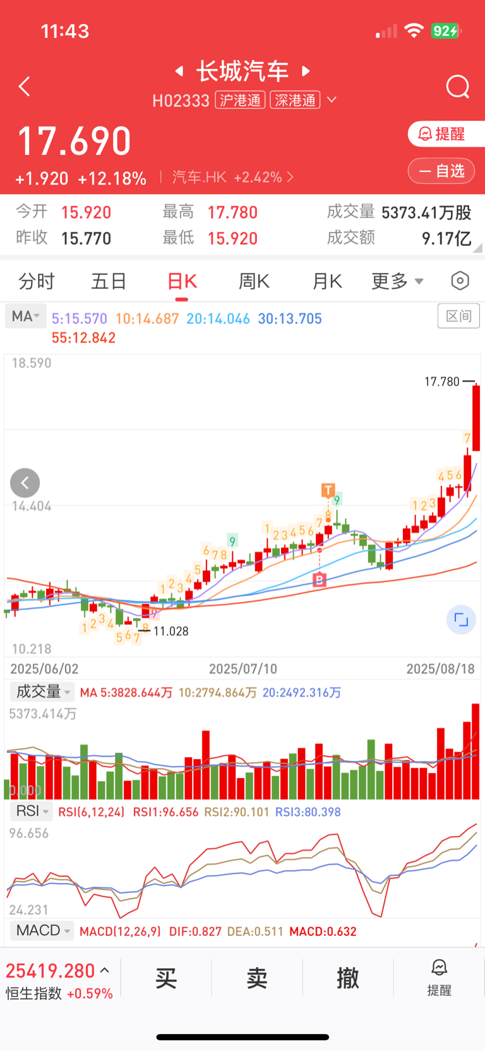Expand the 恒生指数 index bar

(59, 979)
